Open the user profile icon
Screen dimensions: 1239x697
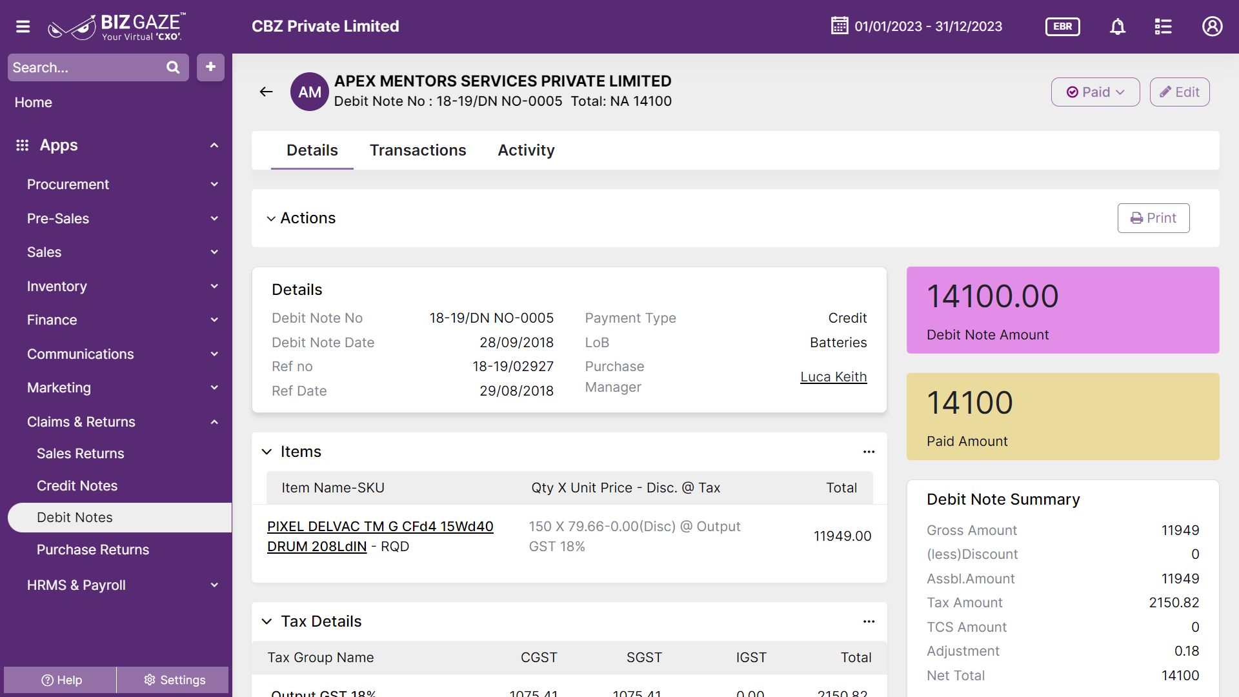[x=1212, y=26]
